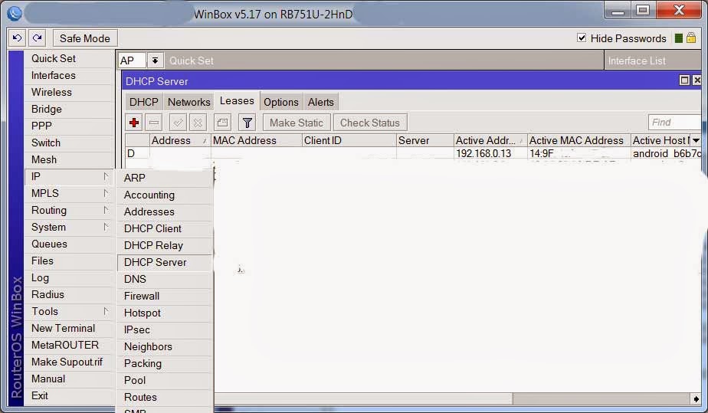Open the filter funnel icon
The image size is (708, 413).
(x=247, y=123)
